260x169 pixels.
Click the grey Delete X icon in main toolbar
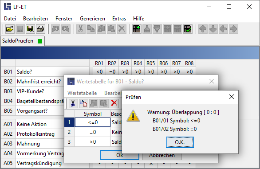tap(122, 29)
